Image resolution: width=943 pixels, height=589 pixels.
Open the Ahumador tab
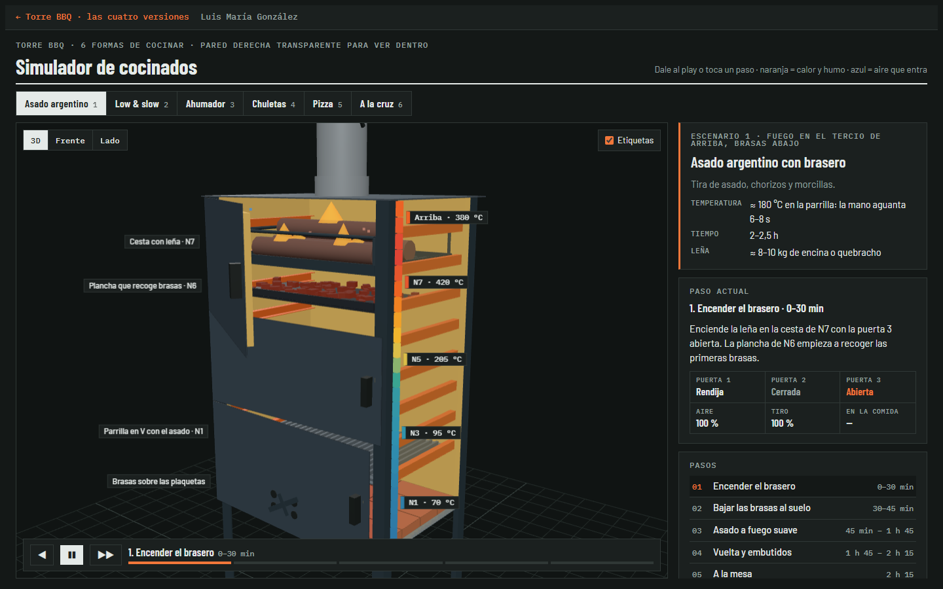click(210, 104)
